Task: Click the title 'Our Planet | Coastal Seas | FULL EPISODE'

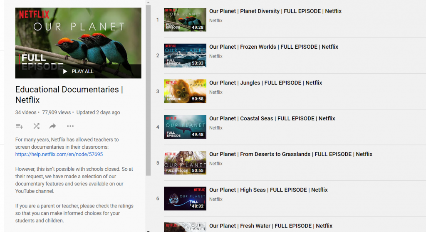Action: [272, 119]
